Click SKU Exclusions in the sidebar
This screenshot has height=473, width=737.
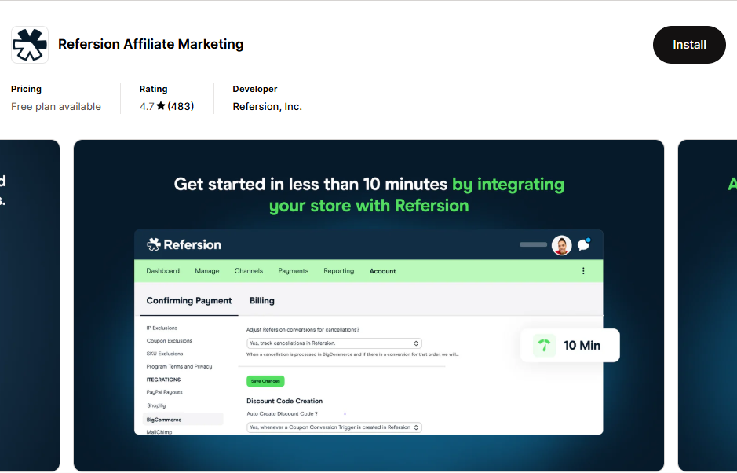pos(165,354)
